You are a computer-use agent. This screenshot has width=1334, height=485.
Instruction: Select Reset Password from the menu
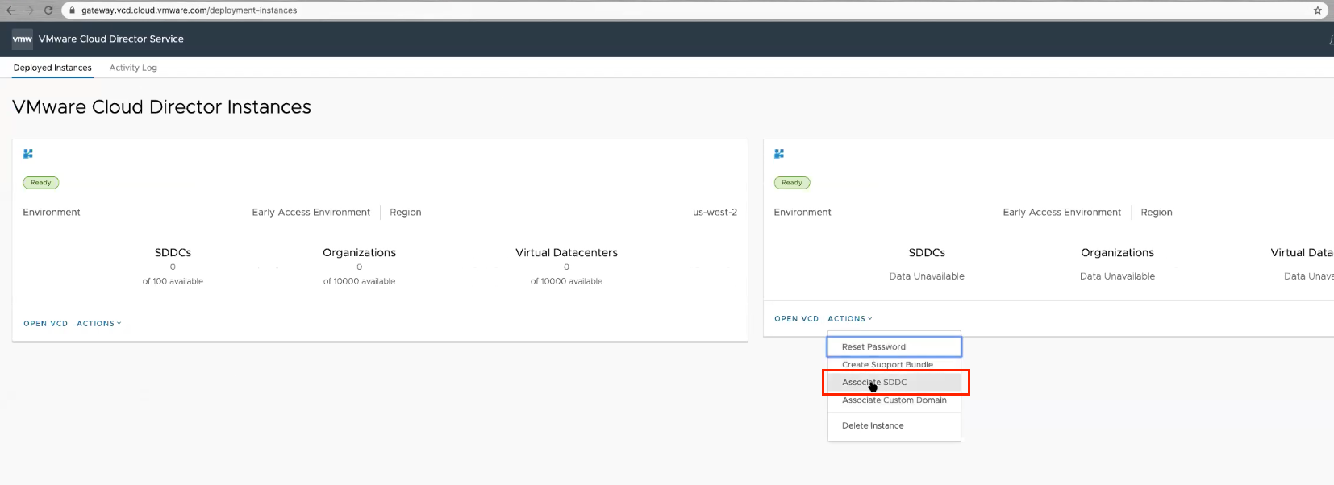pyautogui.click(x=894, y=346)
